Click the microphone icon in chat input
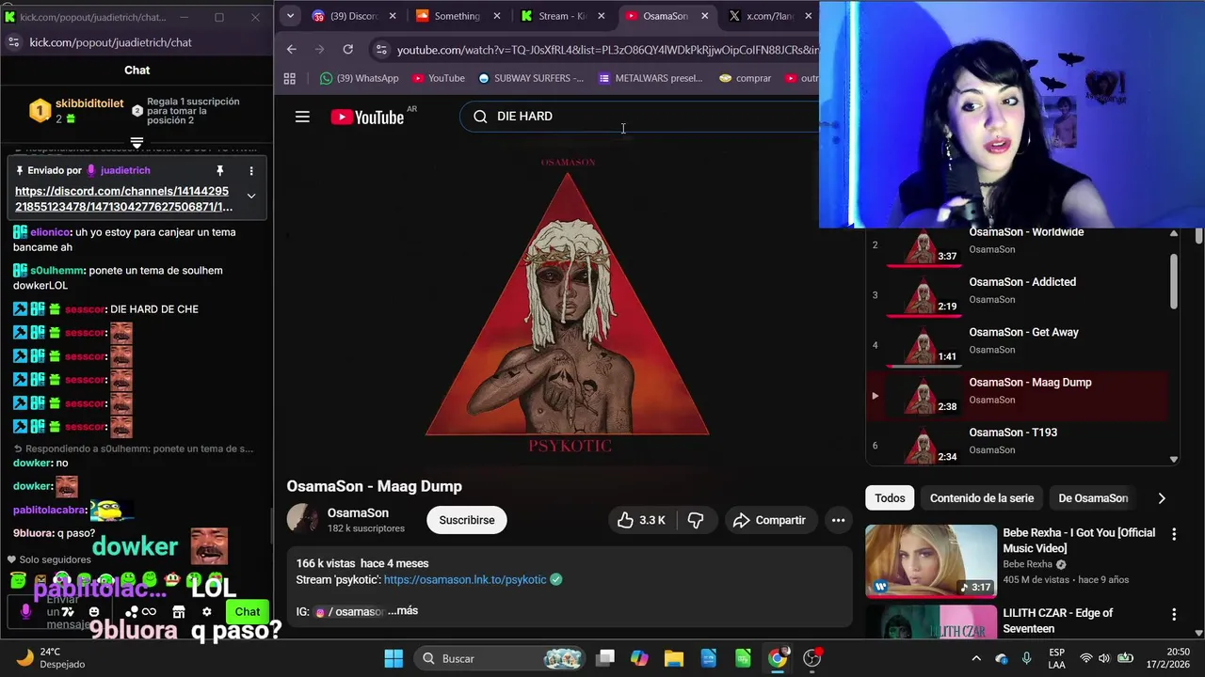Image resolution: width=1205 pixels, height=677 pixels. (x=25, y=611)
